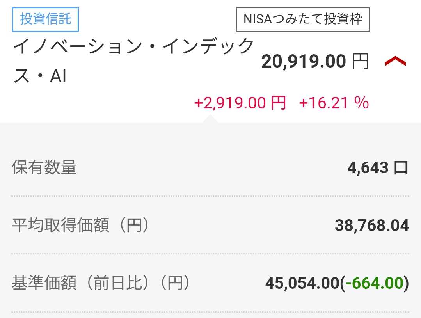Tap the +2,919.00 円 profit figure
421x318 pixels.
tap(240, 103)
